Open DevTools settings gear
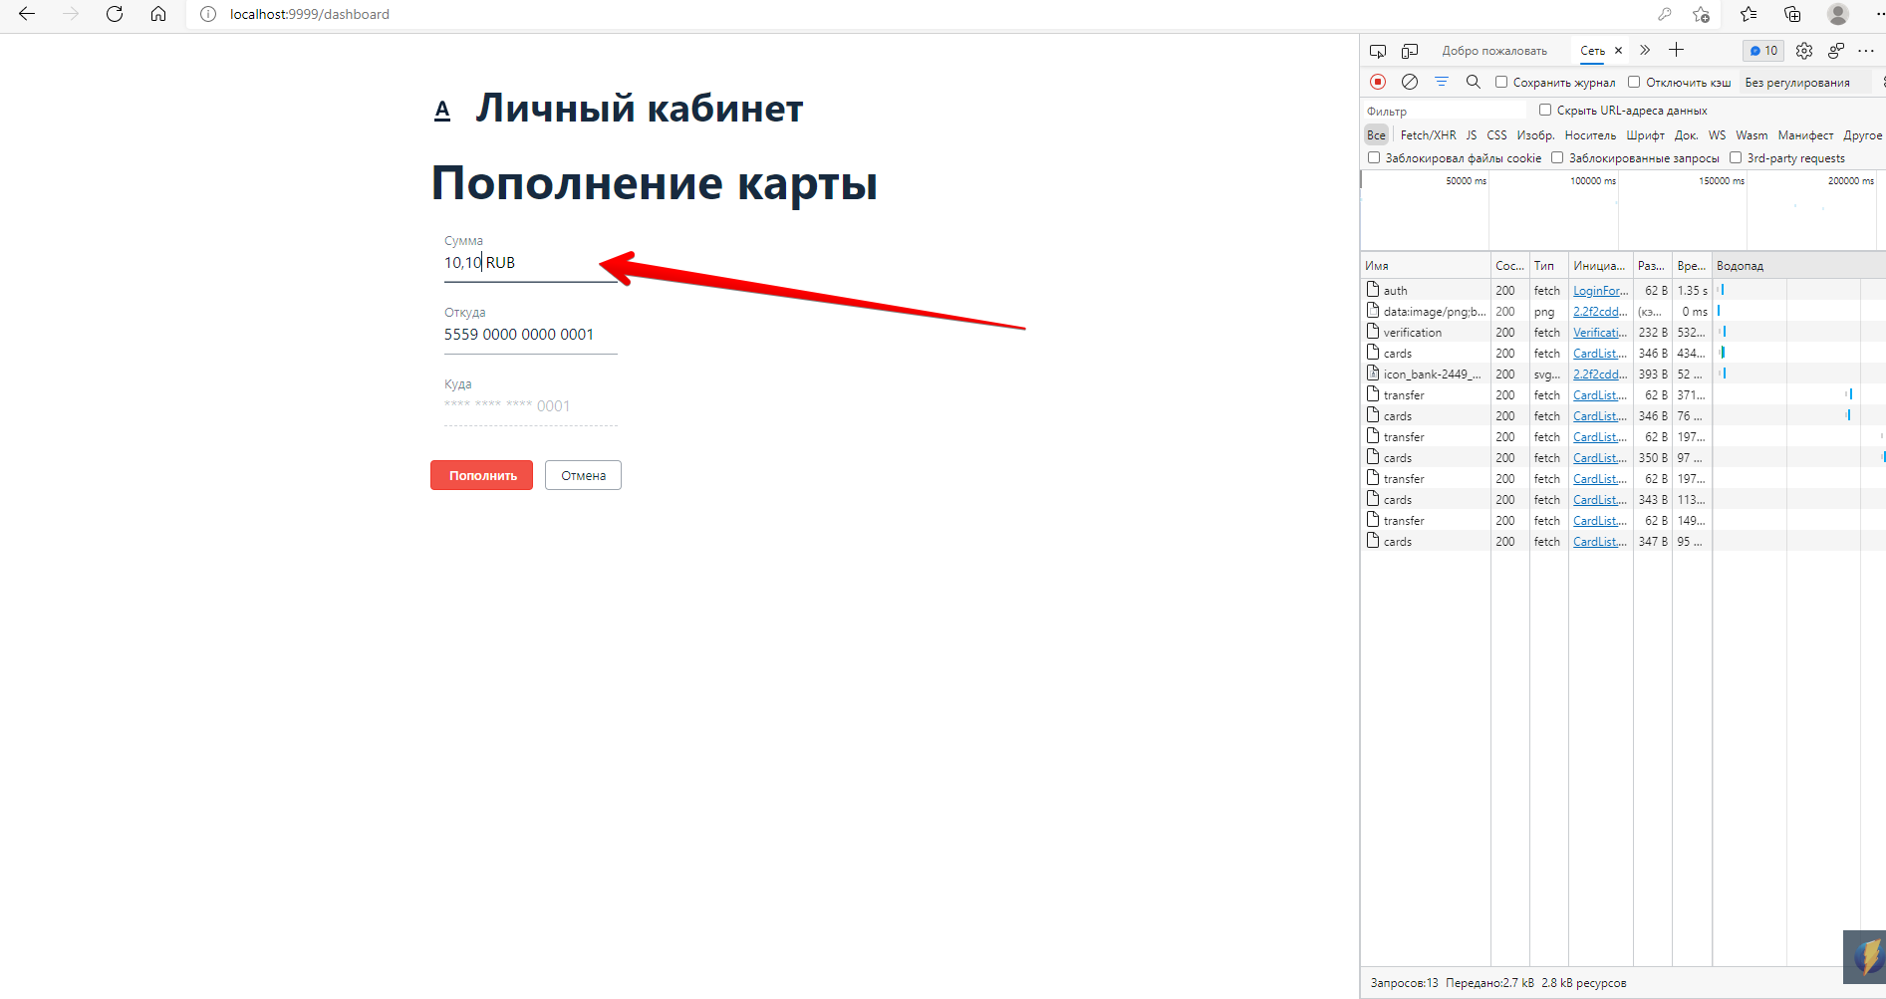 point(1803,50)
